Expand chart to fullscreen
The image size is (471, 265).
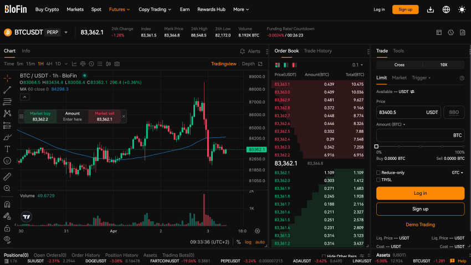[260, 64]
